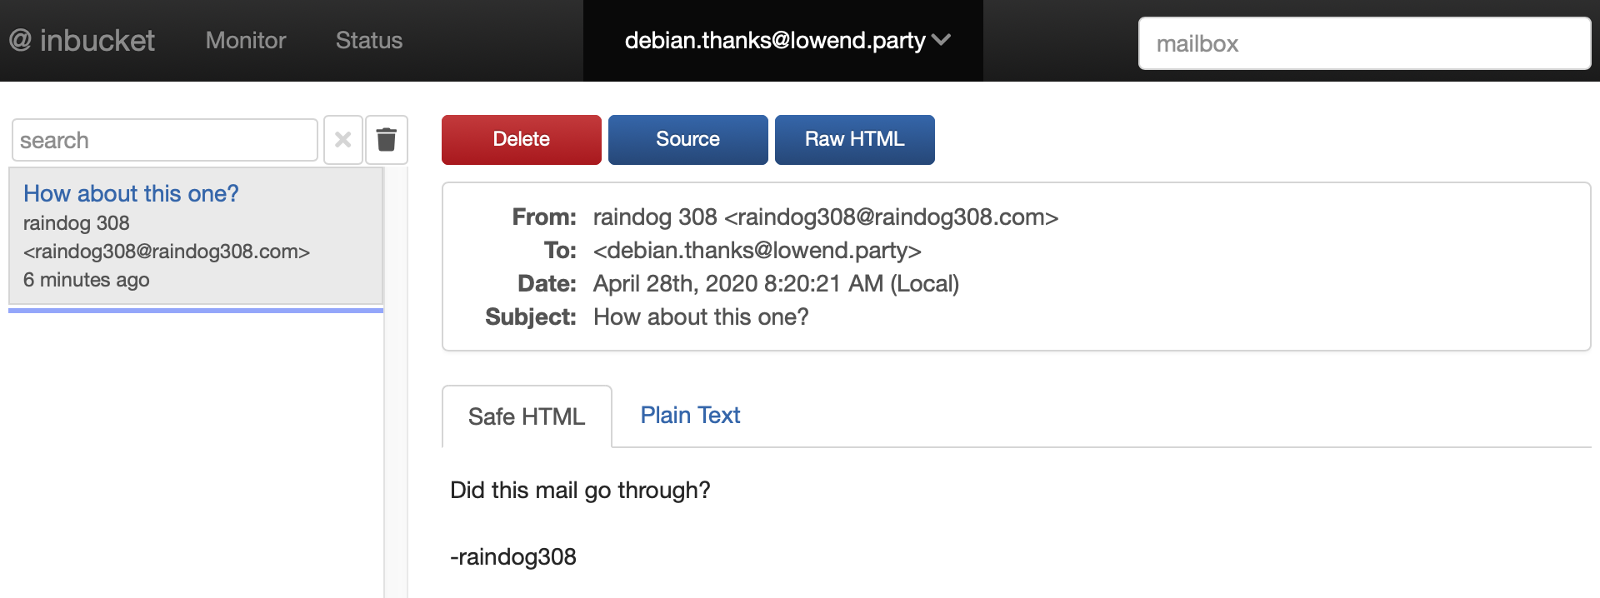Open the debian.thanks@lowend.party mailbox menu
Image resolution: width=1600 pixels, height=598 pixels.
783,40
